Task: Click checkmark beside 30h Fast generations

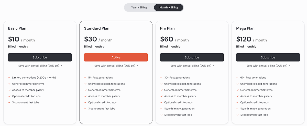Action: coord(161,78)
